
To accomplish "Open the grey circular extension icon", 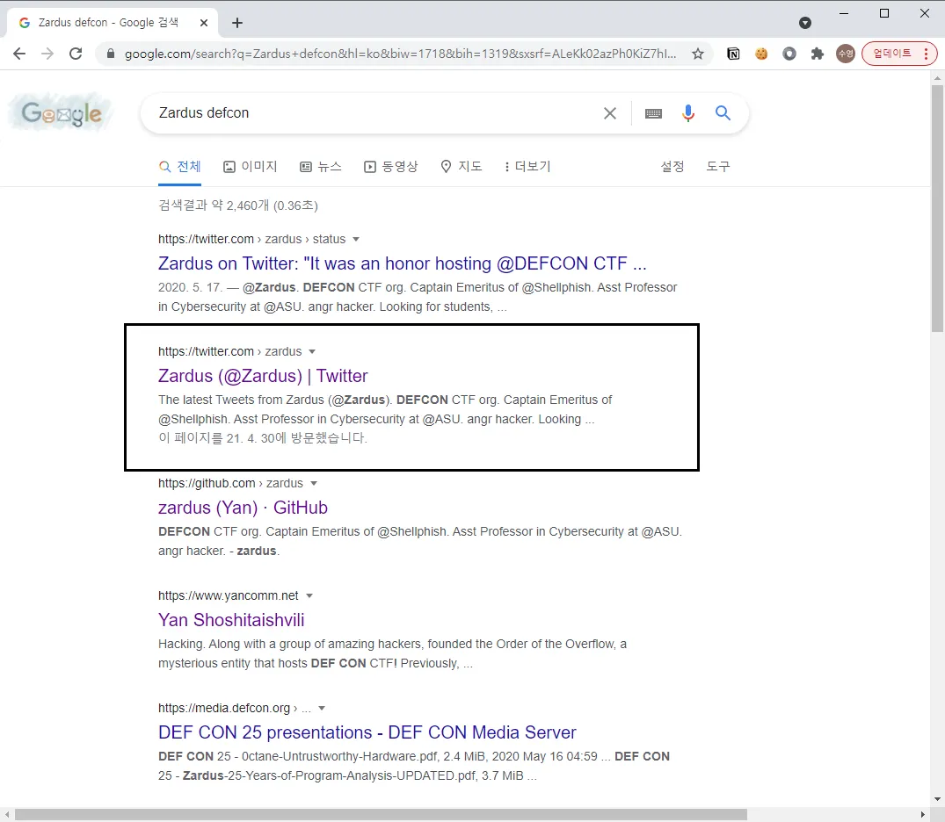I will tap(789, 54).
